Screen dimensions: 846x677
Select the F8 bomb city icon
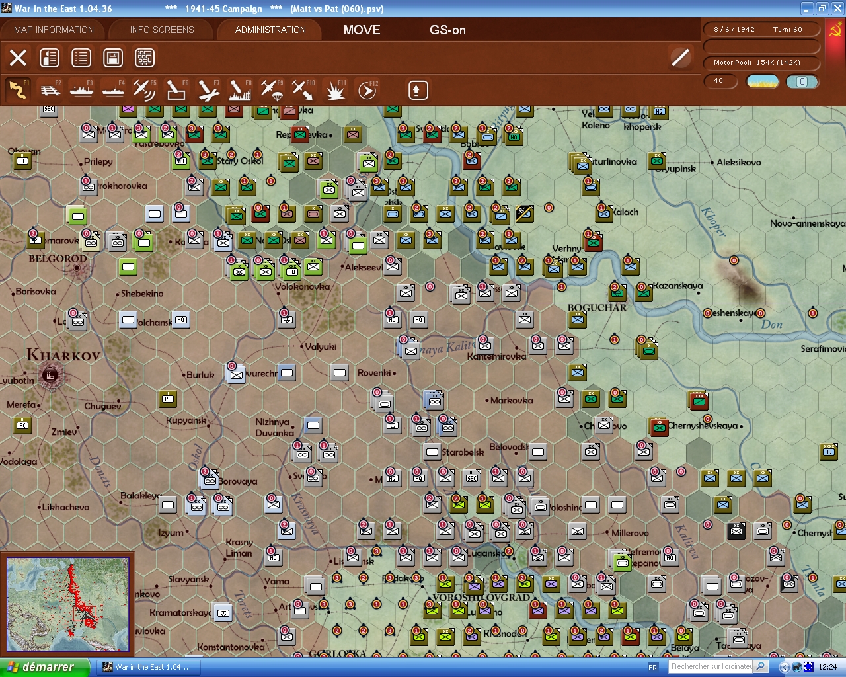(240, 90)
